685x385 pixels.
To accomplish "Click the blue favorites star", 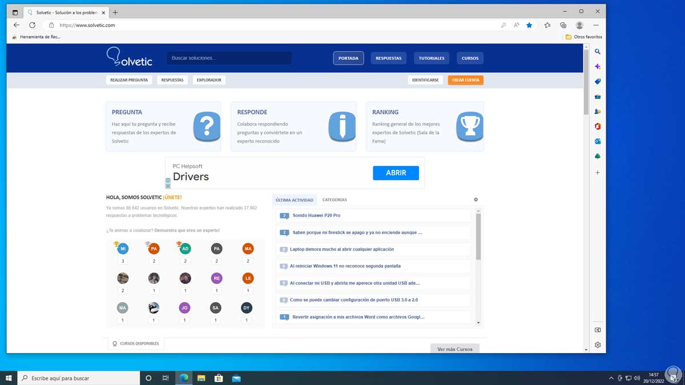I will pyautogui.click(x=529, y=25).
